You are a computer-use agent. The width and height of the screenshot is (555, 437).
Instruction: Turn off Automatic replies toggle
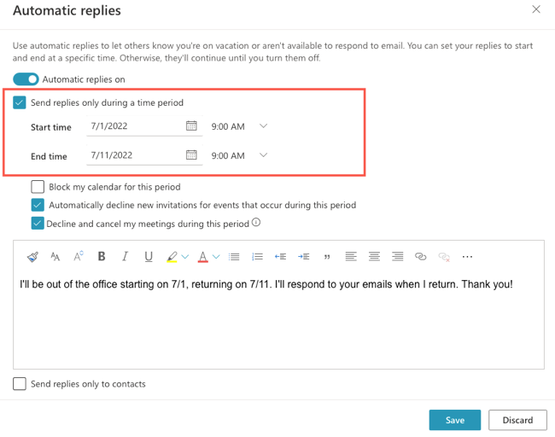(26, 79)
